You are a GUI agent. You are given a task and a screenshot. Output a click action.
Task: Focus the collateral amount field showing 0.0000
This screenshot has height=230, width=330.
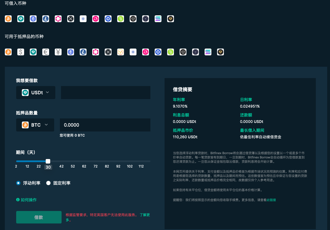pos(105,125)
